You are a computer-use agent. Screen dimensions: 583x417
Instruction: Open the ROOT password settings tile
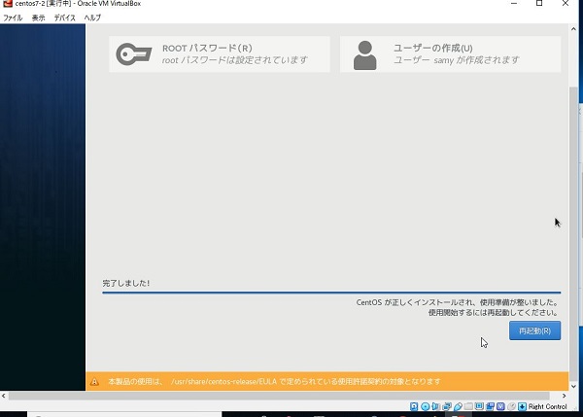coord(219,53)
